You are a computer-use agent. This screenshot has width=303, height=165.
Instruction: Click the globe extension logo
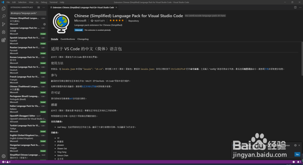pyautogui.click(x=61, y=23)
